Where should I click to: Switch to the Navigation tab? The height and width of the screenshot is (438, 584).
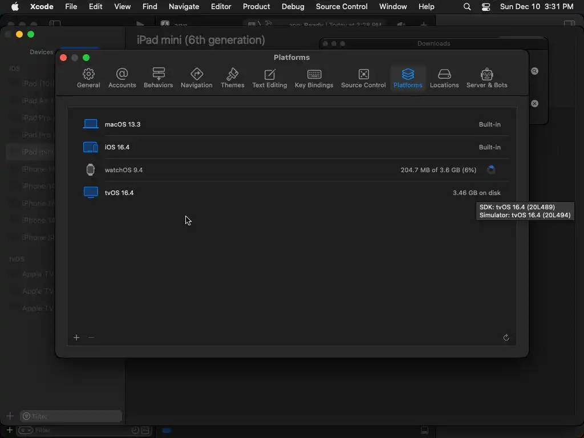point(196,78)
